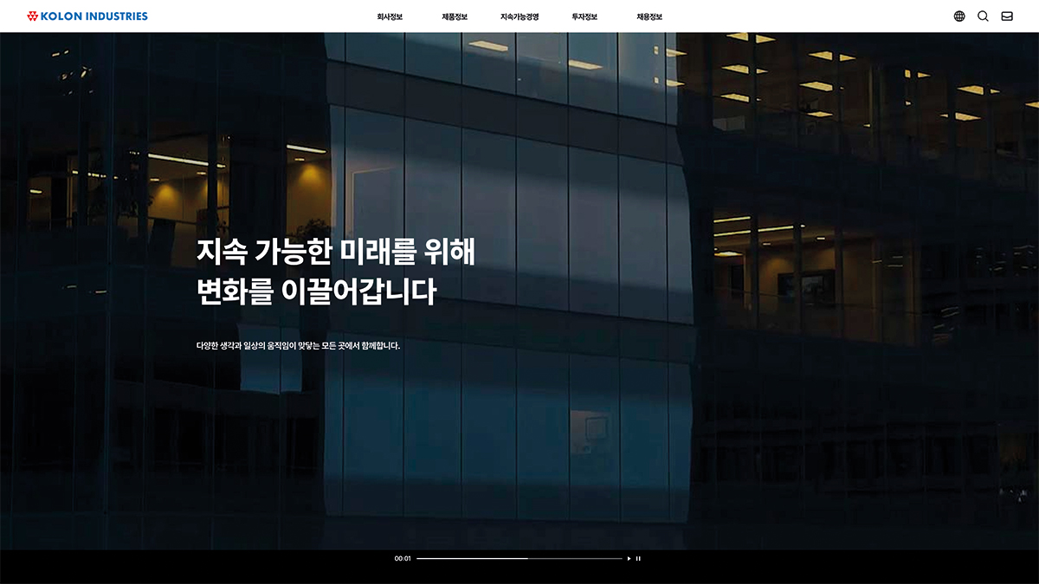The image size is (1039, 584).
Task: Open the envelope contact icon
Action: click(x=1007, y=16)
